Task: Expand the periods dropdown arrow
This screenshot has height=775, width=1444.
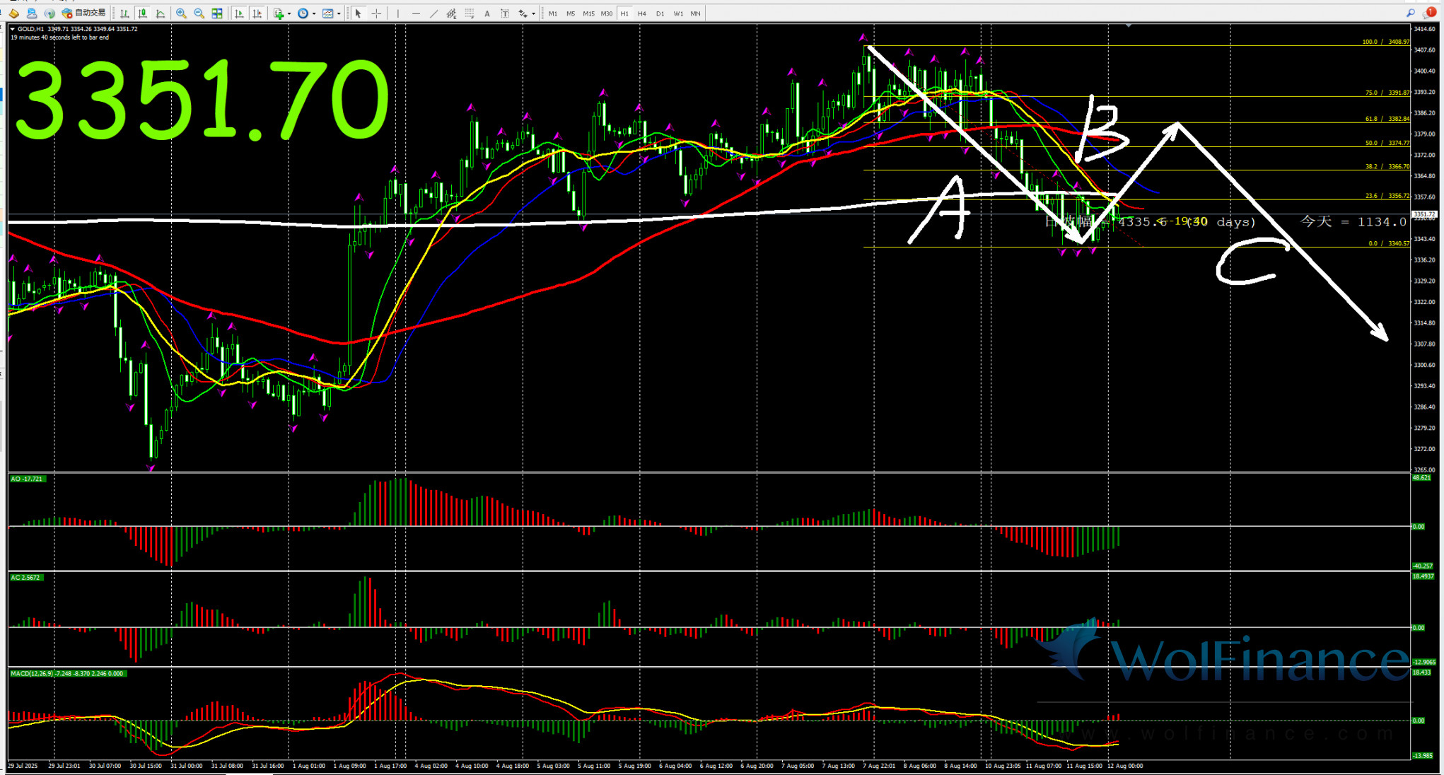Action: (314, 13)
